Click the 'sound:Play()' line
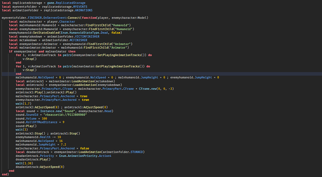The image size is (322, 177). tap(26, 126)
